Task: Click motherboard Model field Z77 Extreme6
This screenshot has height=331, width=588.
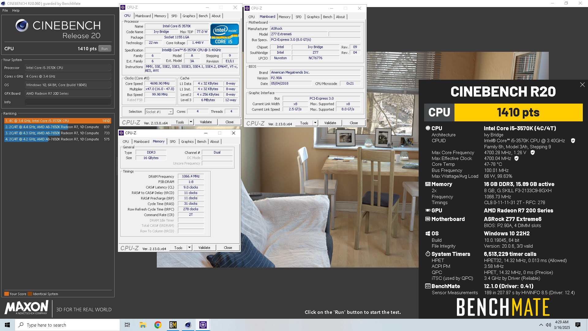Action: tap(299, 34)
